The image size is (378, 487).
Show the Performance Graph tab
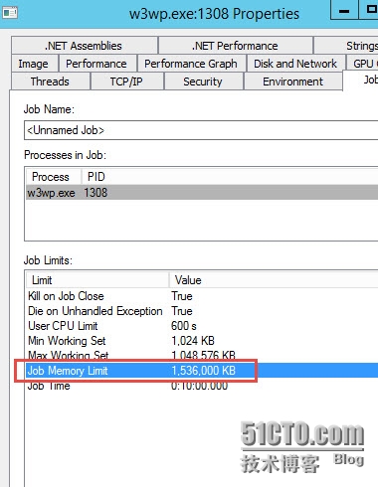[191, 64]
